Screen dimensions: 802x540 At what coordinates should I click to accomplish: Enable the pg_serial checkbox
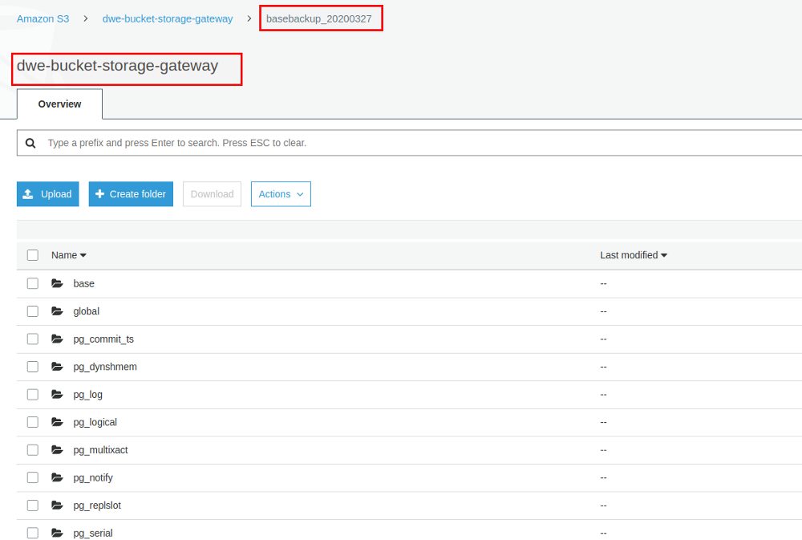tap(33, 533)
